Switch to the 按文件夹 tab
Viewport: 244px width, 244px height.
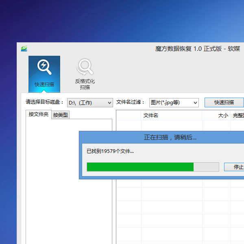(x=39, y=114)
